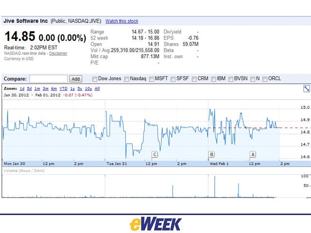Check the IBM compare box
Image resolution: width=311 pixels, height=233 pixels.
coord(213,79)
